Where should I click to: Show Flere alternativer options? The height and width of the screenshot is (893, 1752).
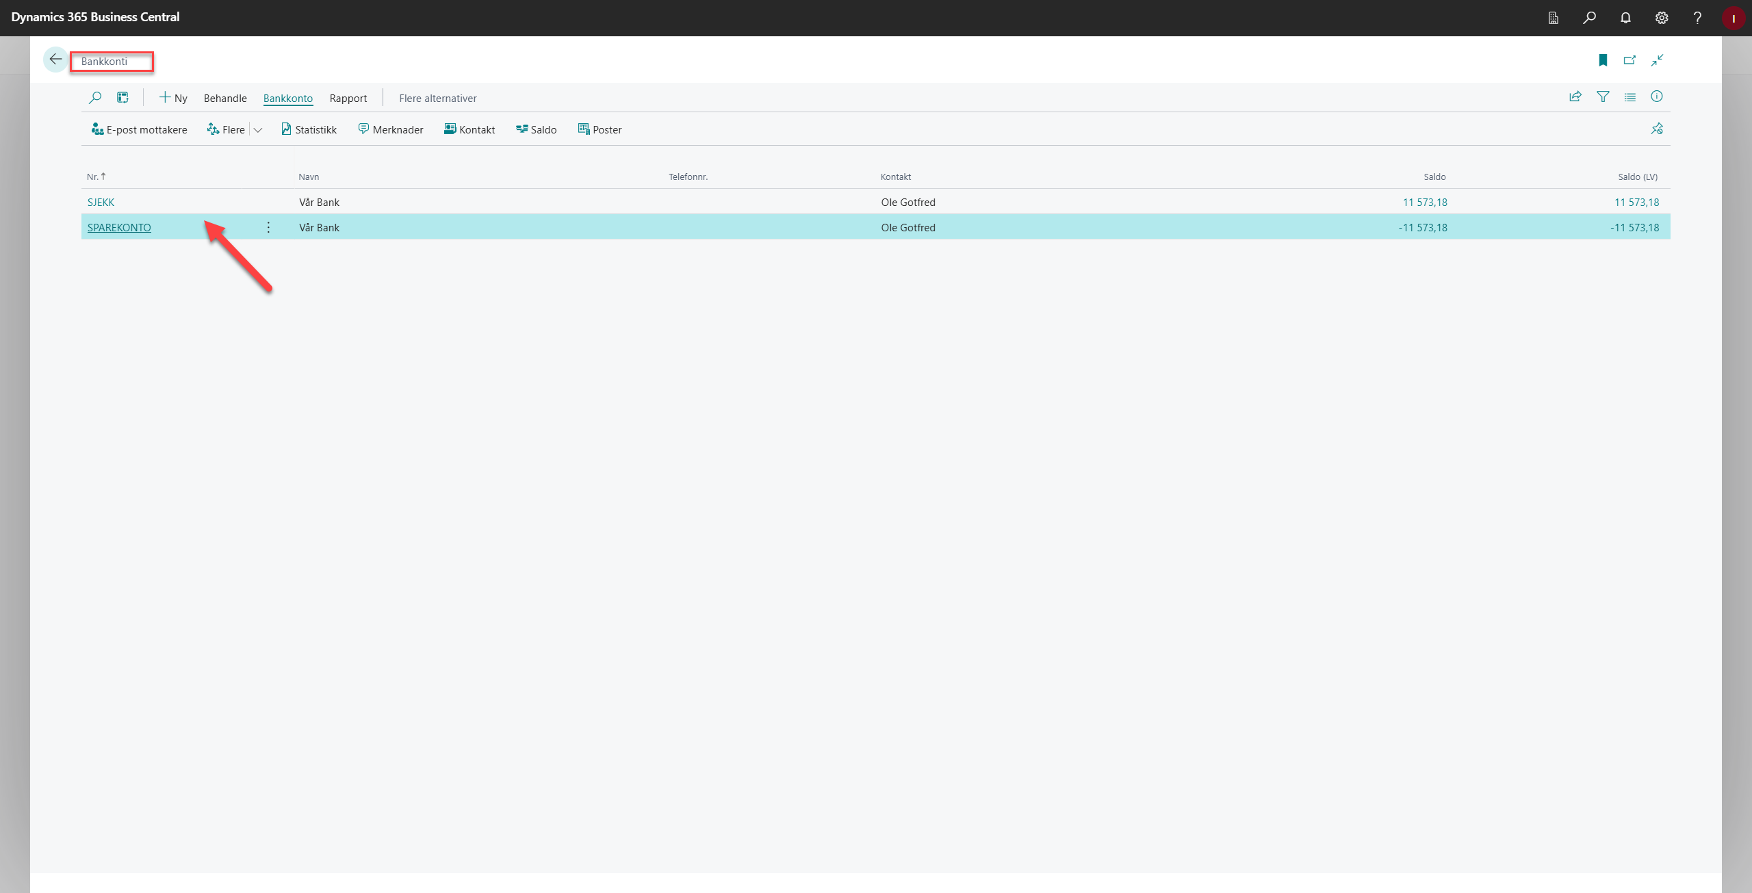tap(438, 98)
